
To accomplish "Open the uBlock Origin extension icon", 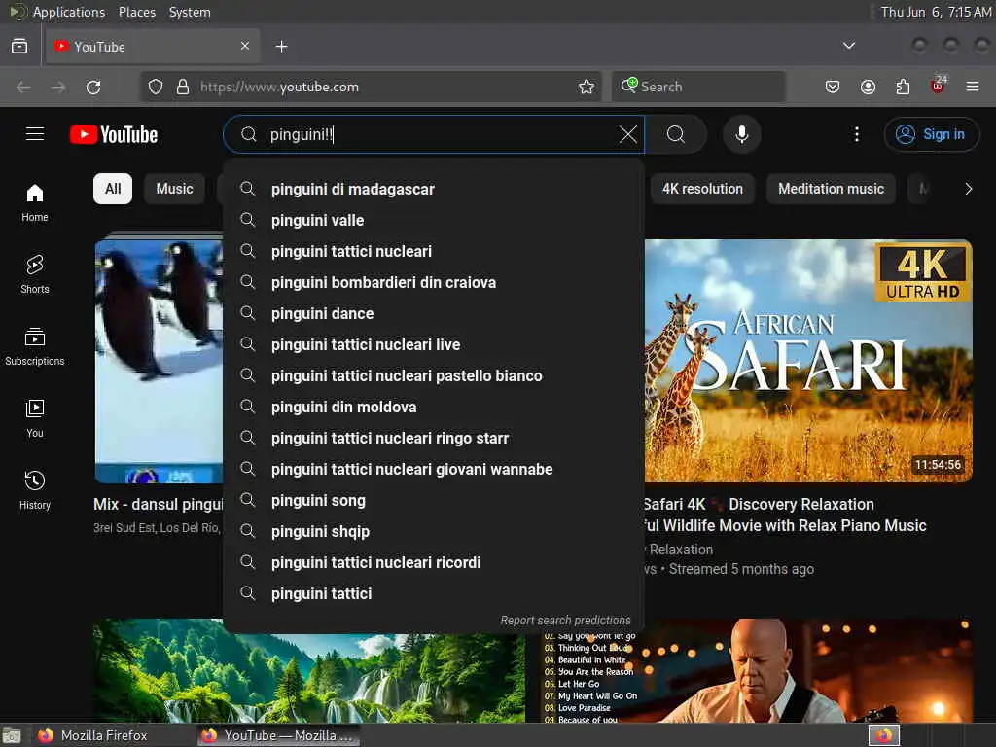I will pos(938,87).
